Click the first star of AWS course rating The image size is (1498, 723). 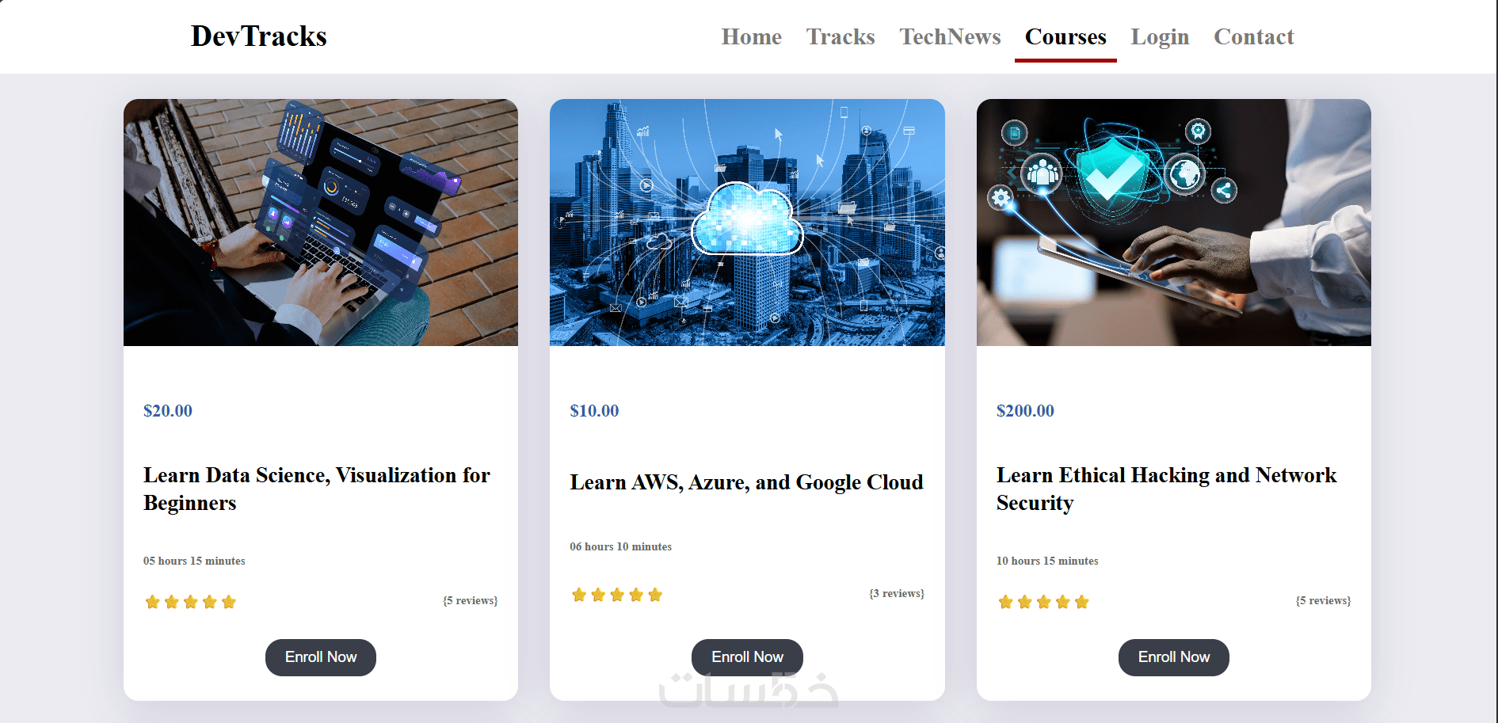(579, 595)
